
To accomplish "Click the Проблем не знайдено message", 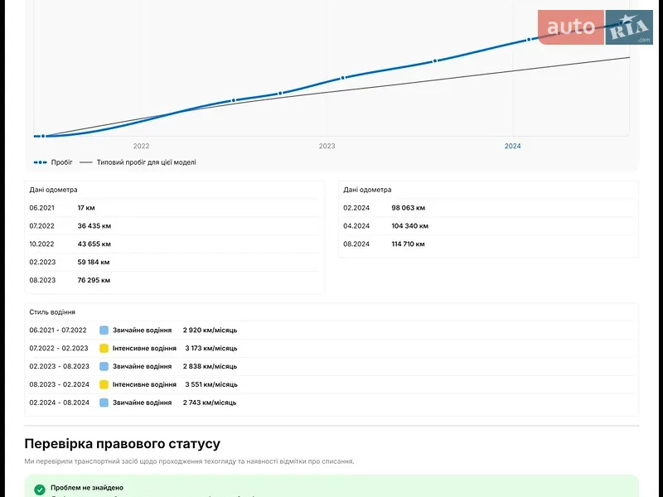I will pyautogui.click(x=87, y=488).
